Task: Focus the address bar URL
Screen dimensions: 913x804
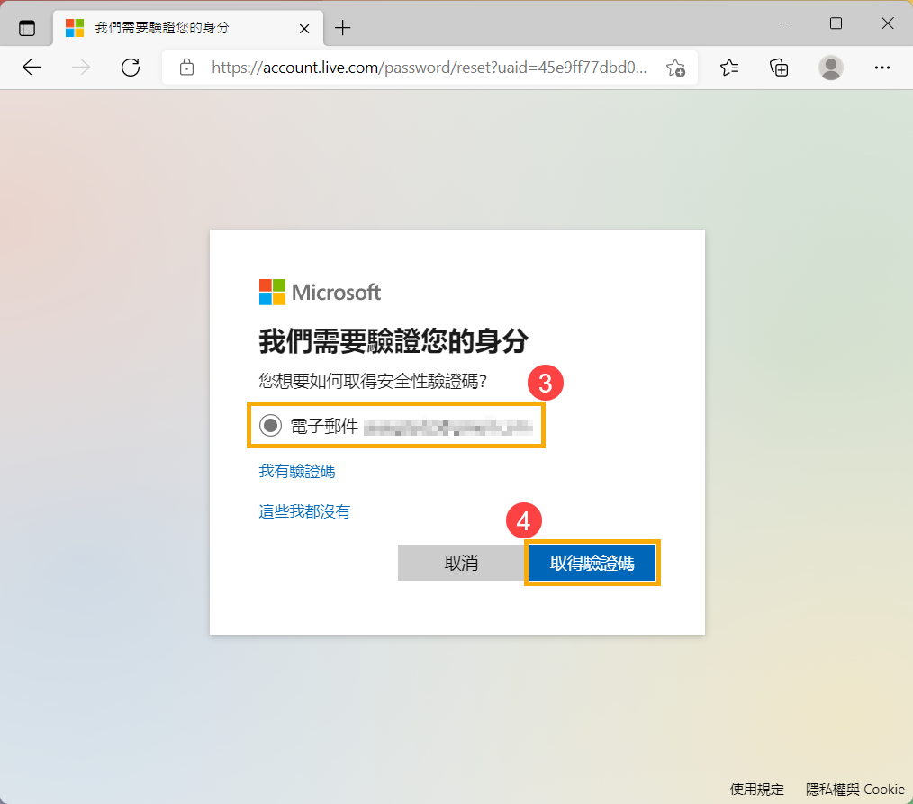Action: pos(429,68)
